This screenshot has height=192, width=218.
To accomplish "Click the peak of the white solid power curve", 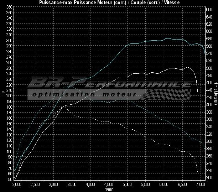I will click(187, 67).
